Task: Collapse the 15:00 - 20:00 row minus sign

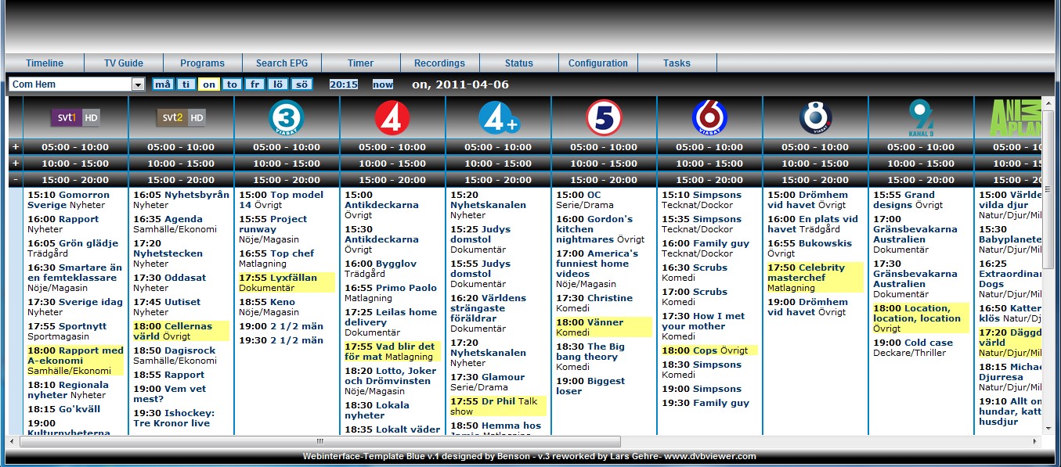Action: click(x=15, y=180)
